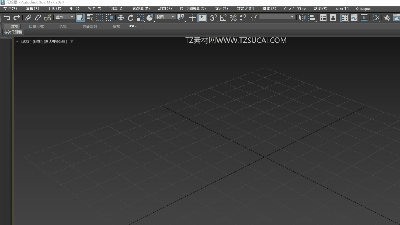Open Rendered Frame Window icon
The width and height of the screenshot is (400, 225).
pyautogui.click(x=397, y=18)
